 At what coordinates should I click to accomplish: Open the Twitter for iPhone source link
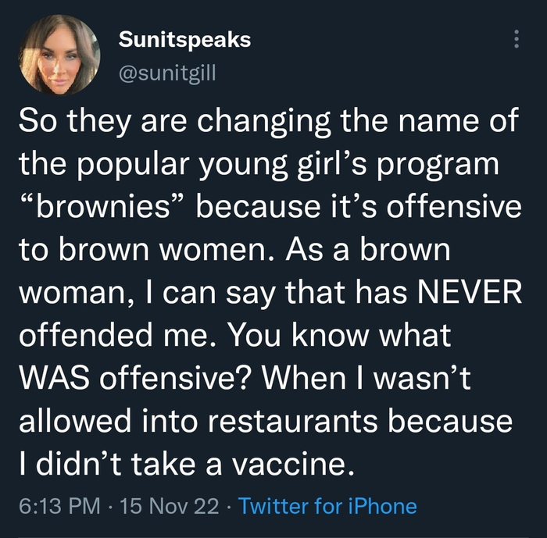click(327, 506)
